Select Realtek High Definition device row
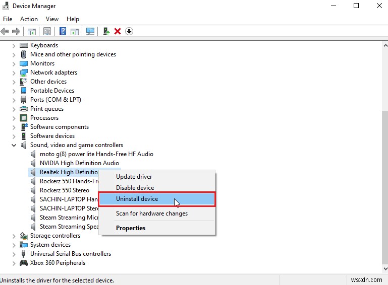 (64, 172)
